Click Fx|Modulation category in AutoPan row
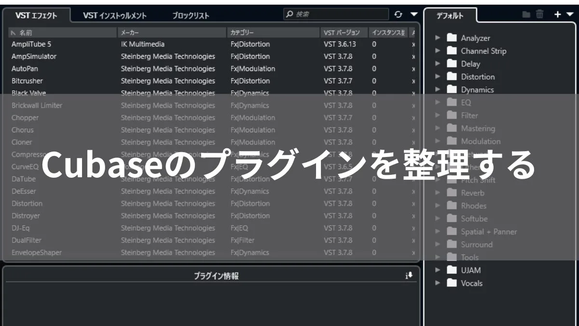 coord(253,69)
